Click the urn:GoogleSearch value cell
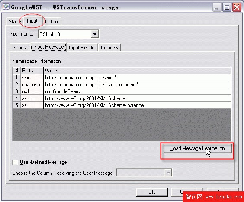 click(138, 91)
